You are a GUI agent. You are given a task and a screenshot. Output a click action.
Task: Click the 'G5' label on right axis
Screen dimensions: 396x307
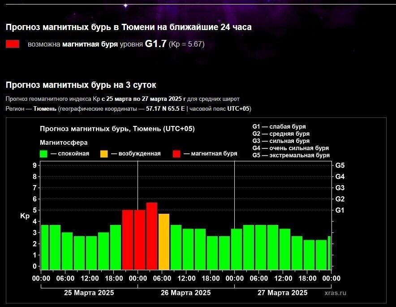340,165
